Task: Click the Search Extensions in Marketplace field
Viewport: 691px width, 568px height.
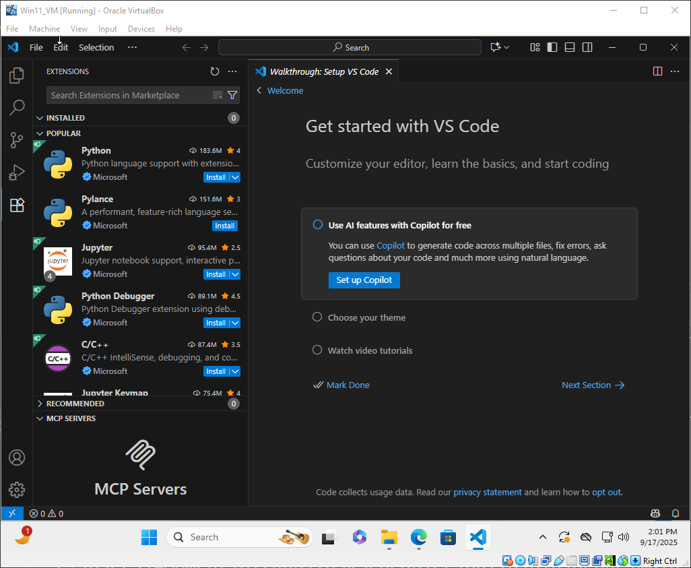Action: coord(128,95)
